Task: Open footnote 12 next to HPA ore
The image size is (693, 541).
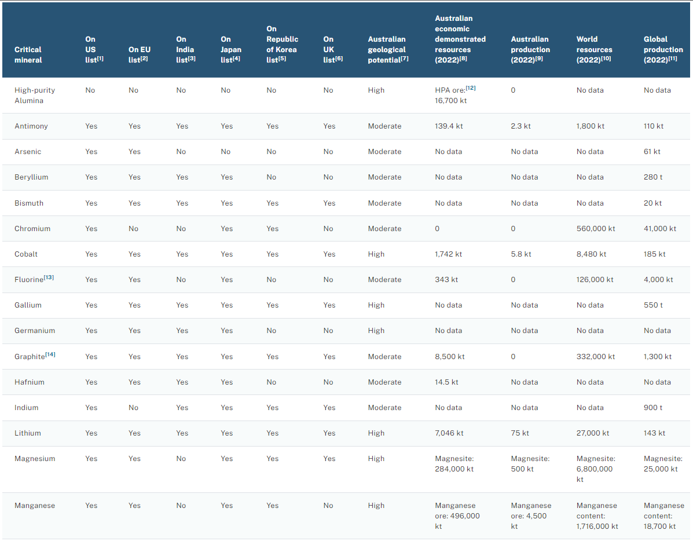Action: (x=471, y=88)
